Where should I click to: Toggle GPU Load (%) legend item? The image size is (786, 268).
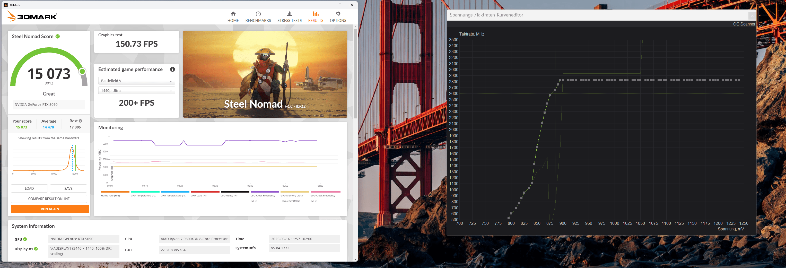205,194
